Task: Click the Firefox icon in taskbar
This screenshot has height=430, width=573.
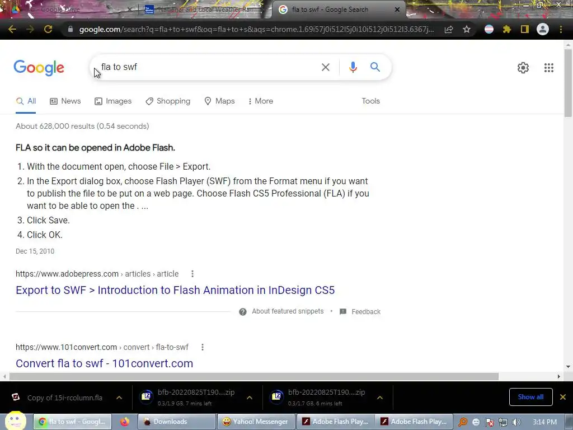Action: [x=125, y=422]
